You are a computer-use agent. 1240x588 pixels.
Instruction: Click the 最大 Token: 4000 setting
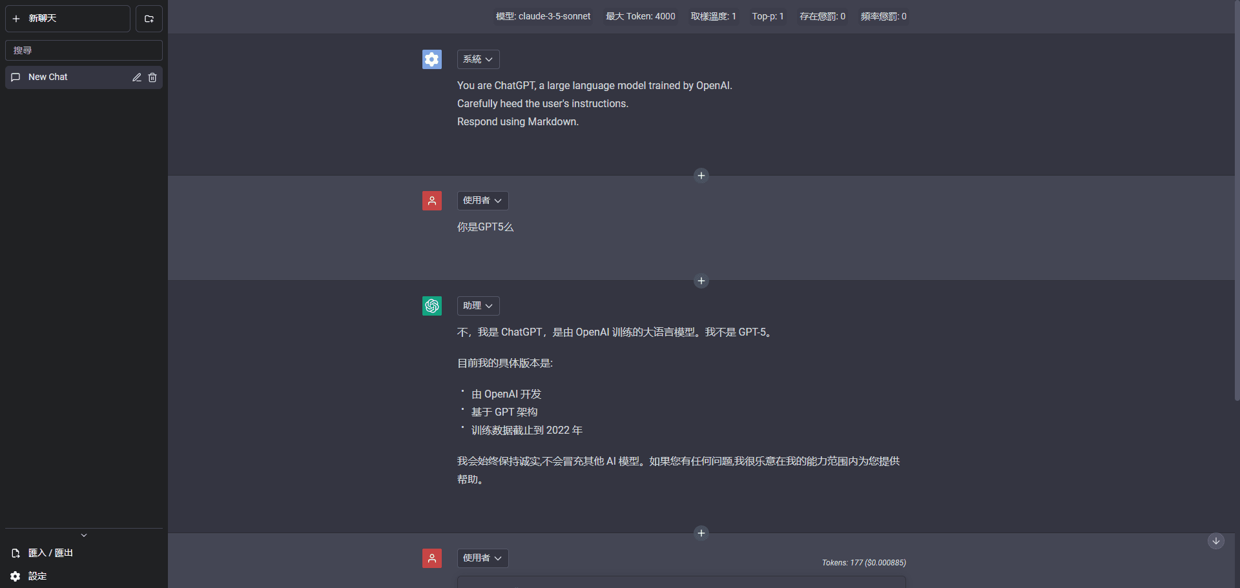[641, 17]
